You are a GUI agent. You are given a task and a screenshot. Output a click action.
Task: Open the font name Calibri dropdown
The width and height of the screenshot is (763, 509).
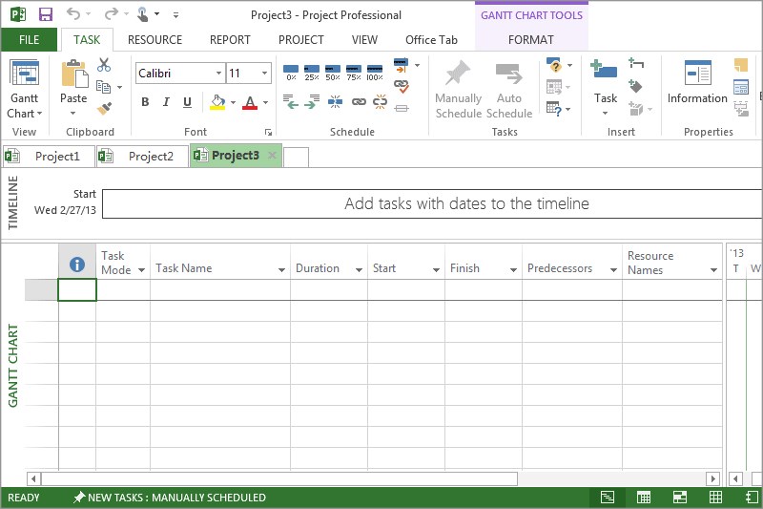(x=218, y=74)
